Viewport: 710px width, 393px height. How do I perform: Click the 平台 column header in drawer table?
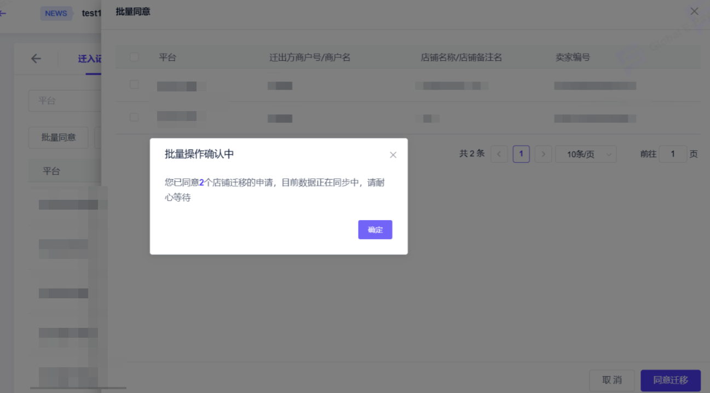coord(168,57)
